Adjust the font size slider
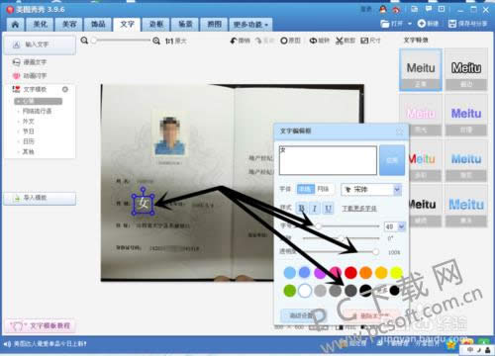This screenshot has width=495, height=356. click(x=318, y=226)
